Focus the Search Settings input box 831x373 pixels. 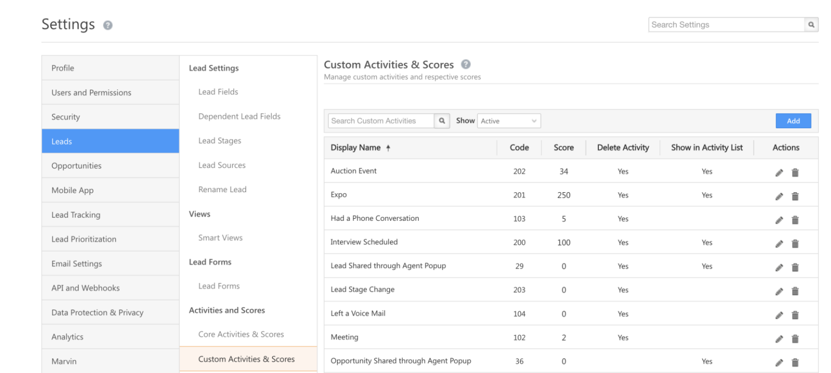726,25
